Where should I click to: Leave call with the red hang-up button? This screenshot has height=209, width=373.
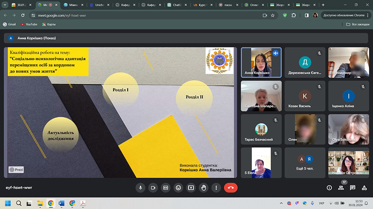(x=231, y=188)
